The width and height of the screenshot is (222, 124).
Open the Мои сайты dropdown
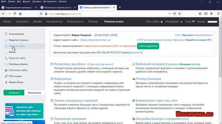click(x=154, y=21)
